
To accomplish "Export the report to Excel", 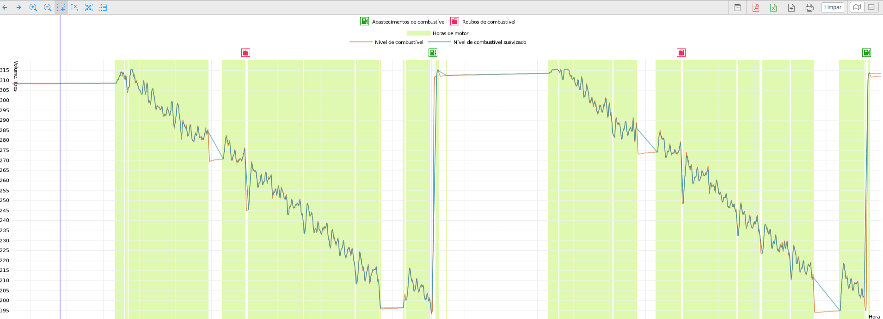I will 773,7.
